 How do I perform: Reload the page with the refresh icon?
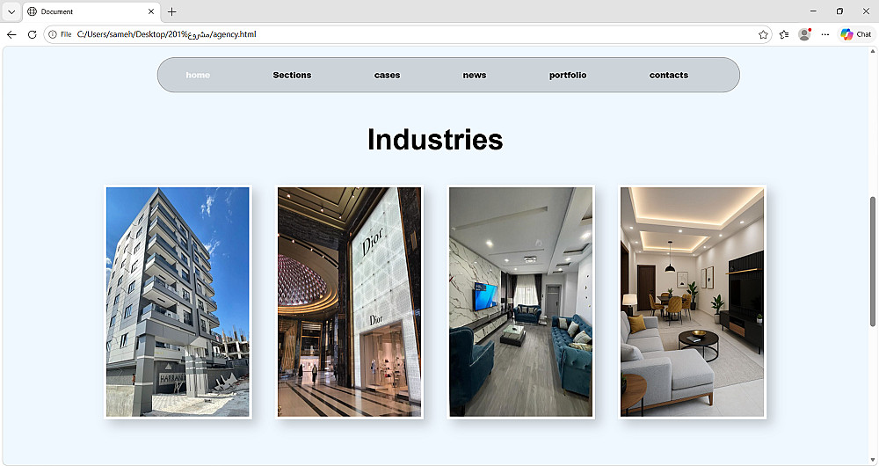(32, 34)
